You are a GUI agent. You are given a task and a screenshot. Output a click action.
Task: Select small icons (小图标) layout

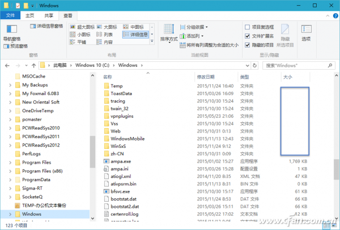pos(80,35)
